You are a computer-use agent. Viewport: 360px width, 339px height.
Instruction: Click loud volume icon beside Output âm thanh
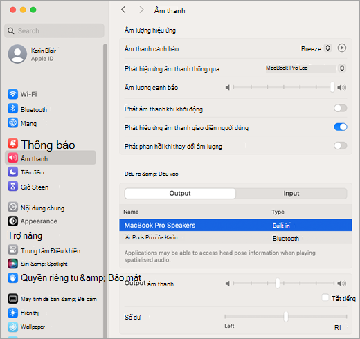click(x=342, y=284)
